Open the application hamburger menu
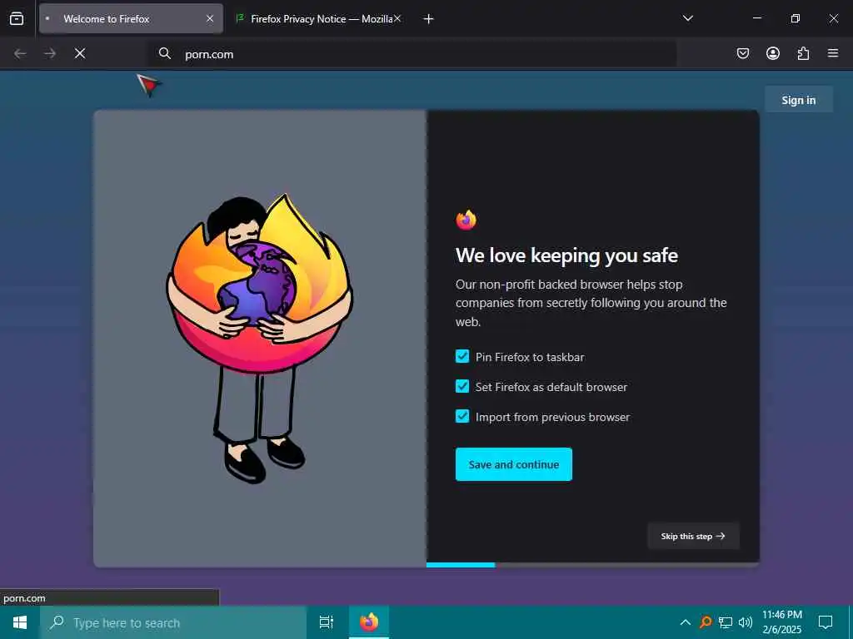 pyautogui.click(x=833, y=53)
